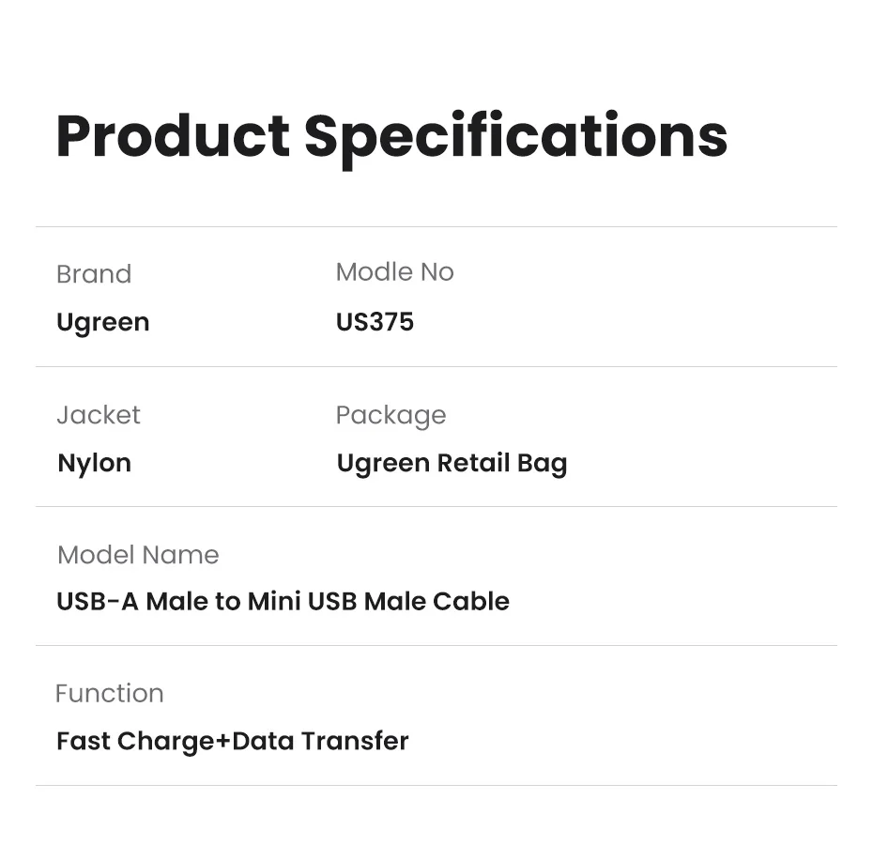Click the divider line above the Model Name row
This screenshot has width=873, height=861.
(x=436, y=506)
